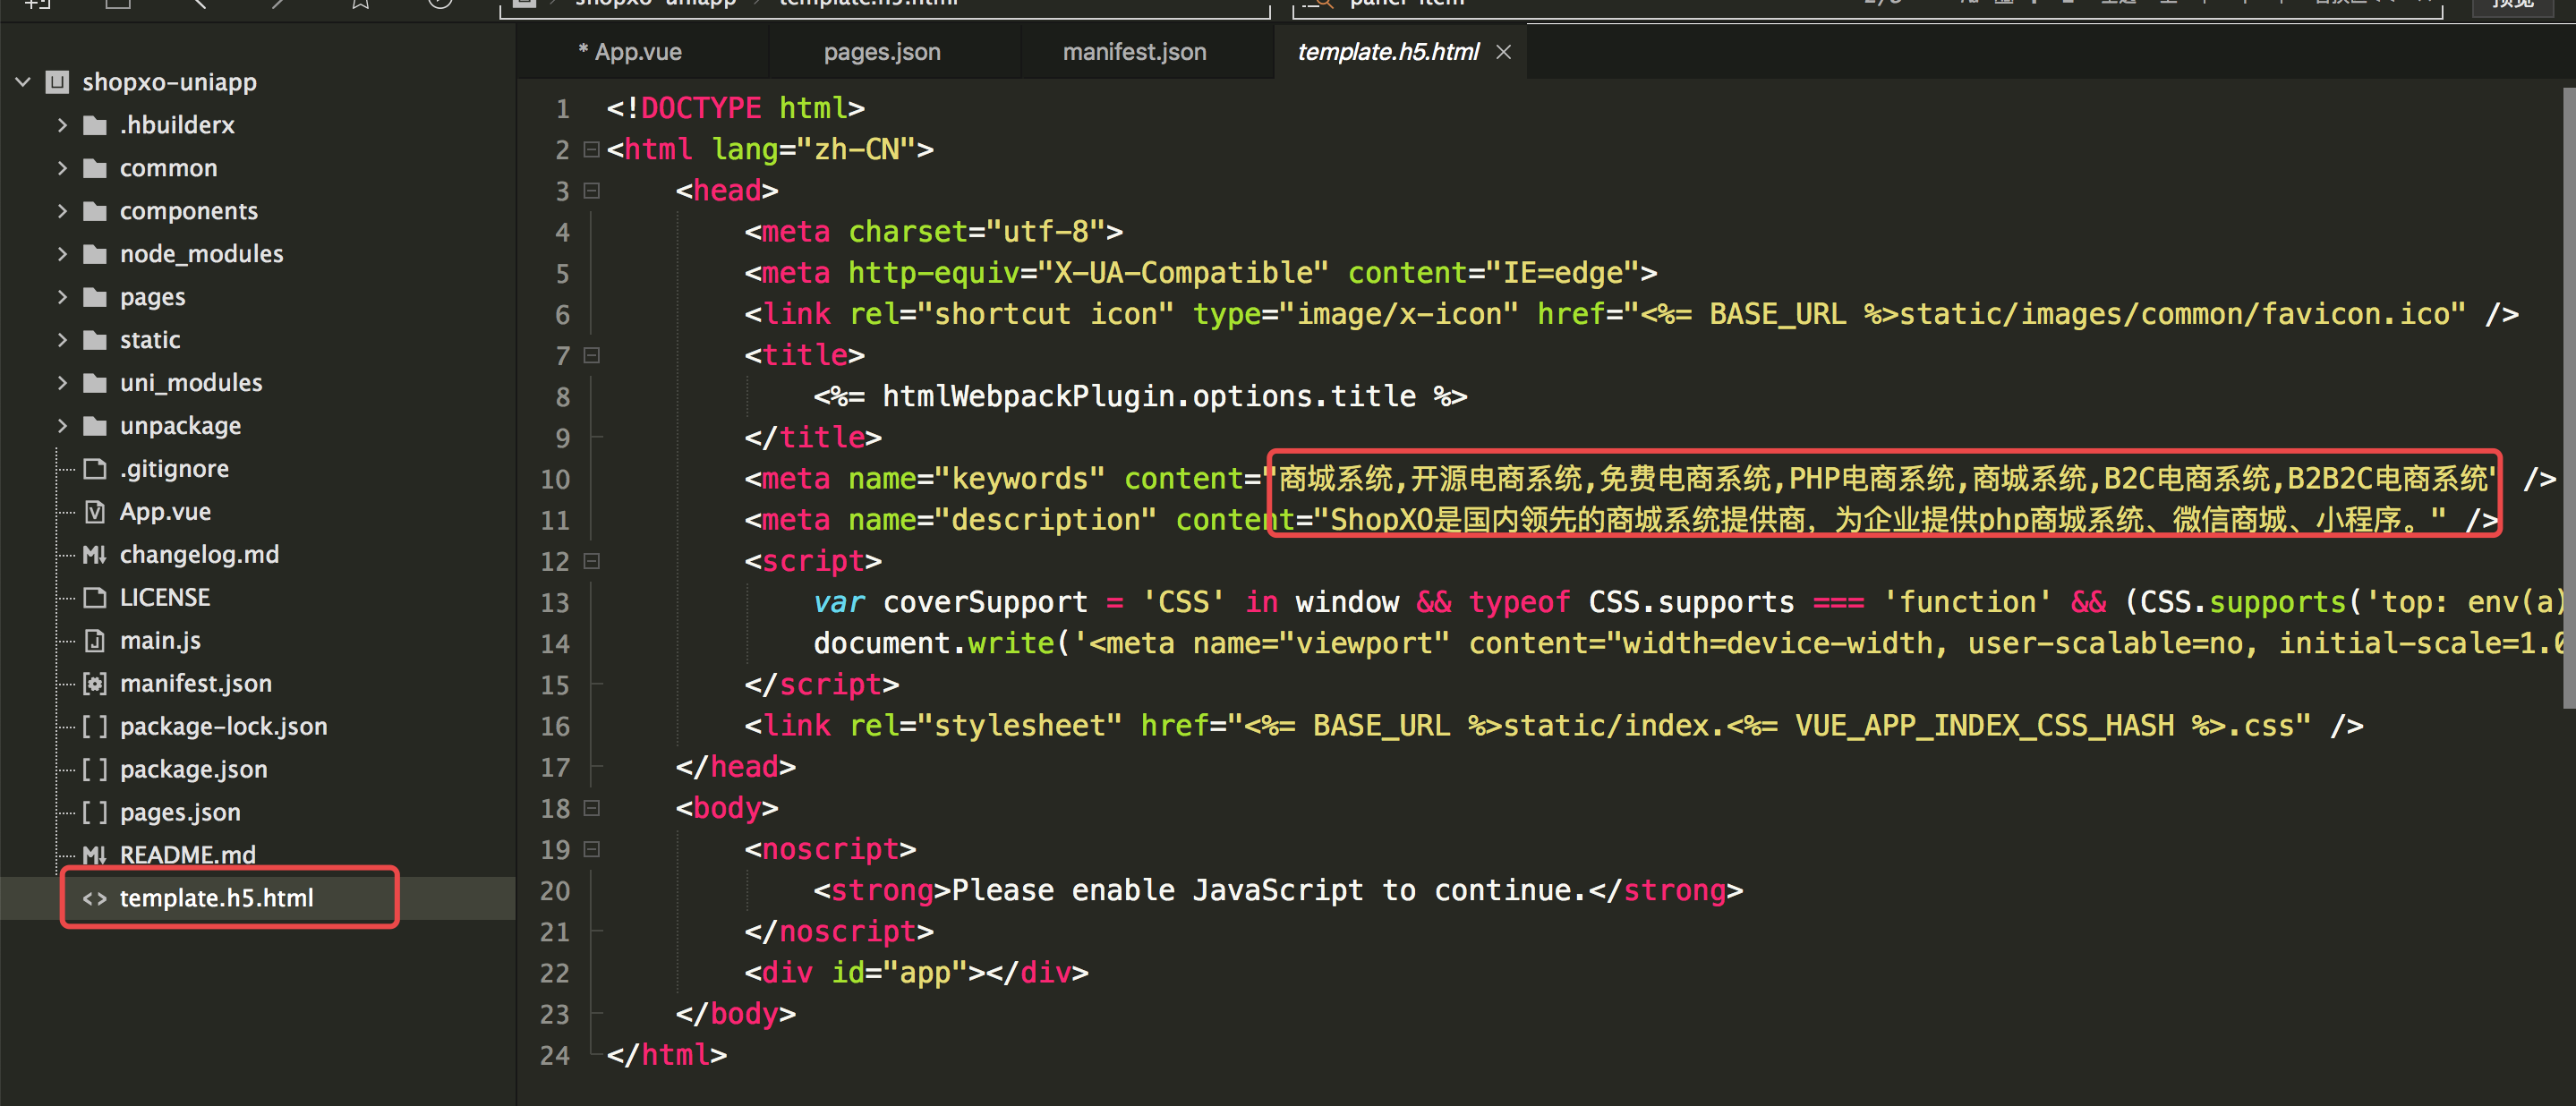Image resolution: width=2576 pixels, height=1106 pixels.
Task: Click the template.h5.html code brackets icon
Action: pyautogui.click(x=95, y=898)
